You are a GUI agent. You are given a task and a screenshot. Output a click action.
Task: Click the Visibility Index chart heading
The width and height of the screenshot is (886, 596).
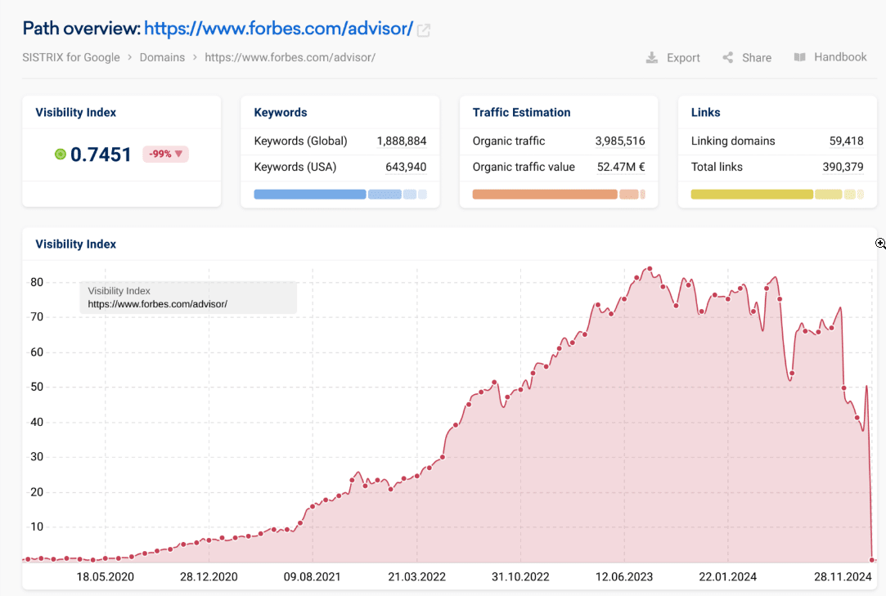tap(76, 244)
